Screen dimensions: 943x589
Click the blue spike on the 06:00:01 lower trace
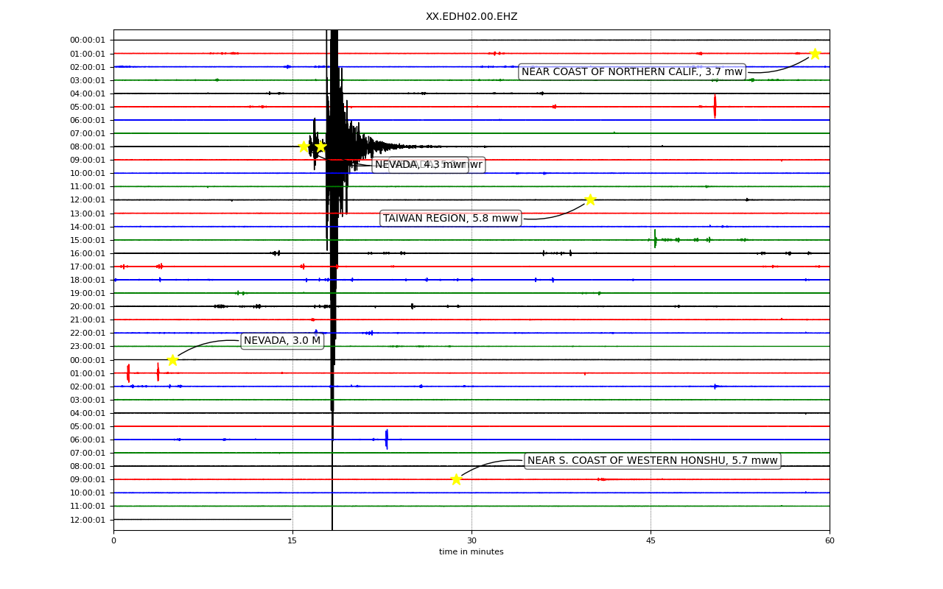pos(387,440)
